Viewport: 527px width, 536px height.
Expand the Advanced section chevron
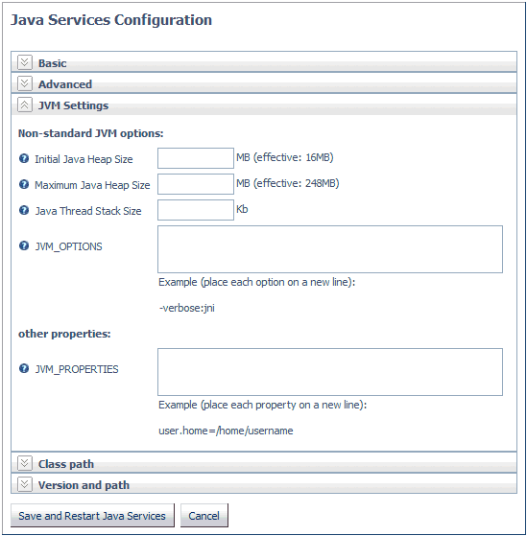24,83
